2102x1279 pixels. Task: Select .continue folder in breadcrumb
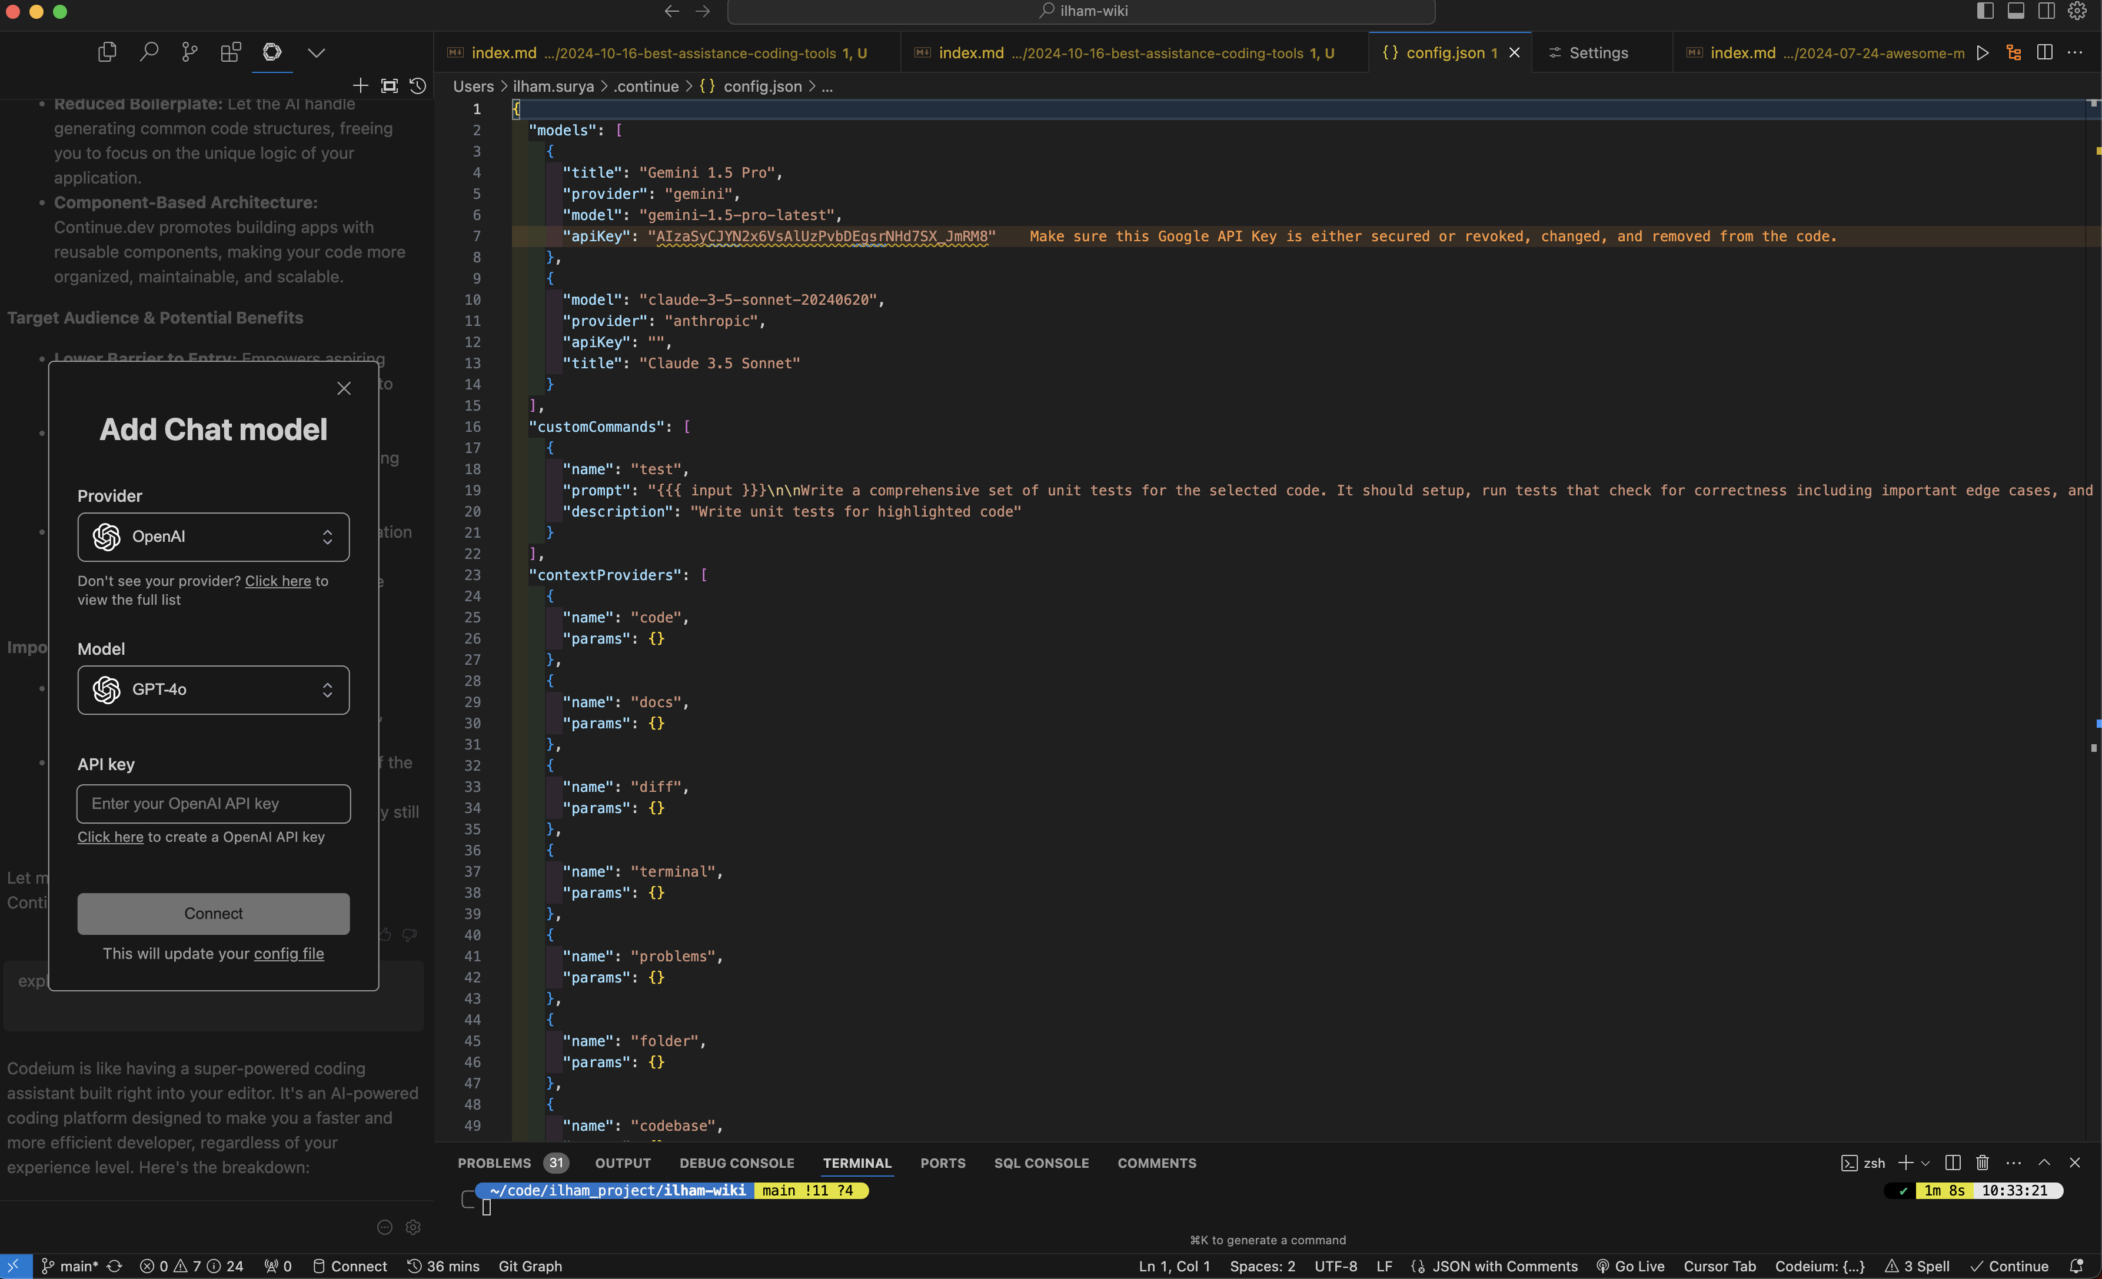(646, 86)
